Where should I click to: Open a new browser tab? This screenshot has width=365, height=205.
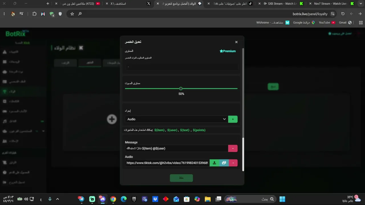48,4
